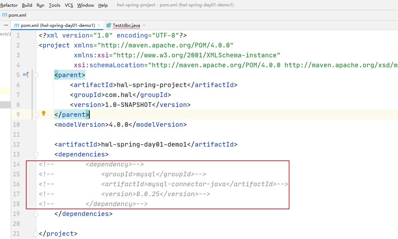Click the yellow lightbulb intention icon on line 9

44,113
